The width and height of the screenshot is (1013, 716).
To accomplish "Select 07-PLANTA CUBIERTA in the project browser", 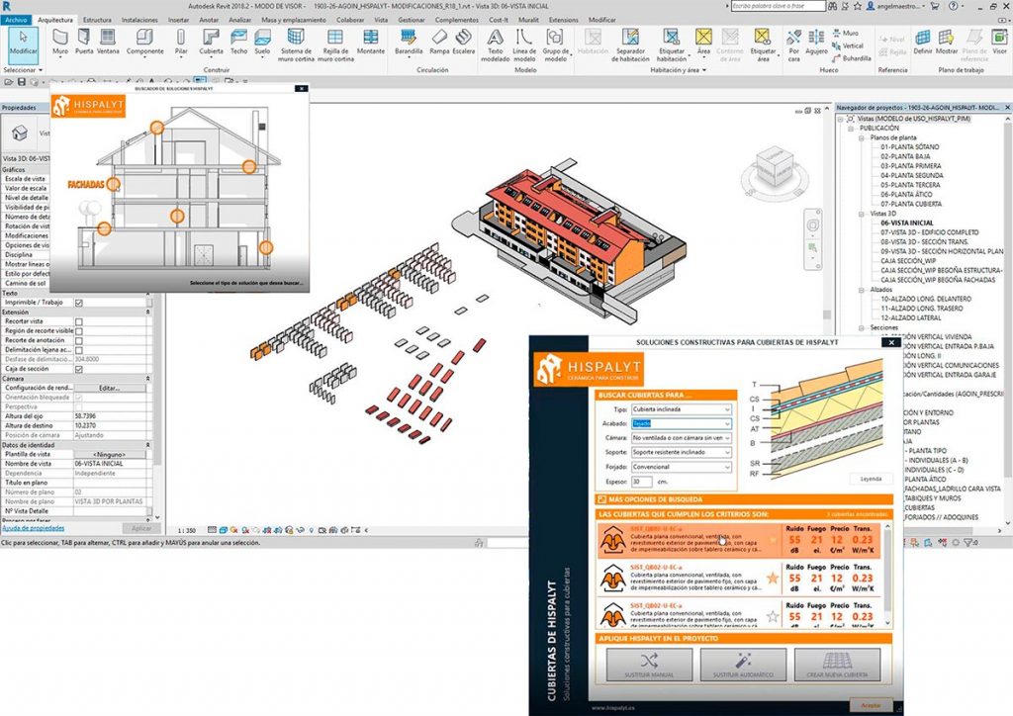I will 911,204.
